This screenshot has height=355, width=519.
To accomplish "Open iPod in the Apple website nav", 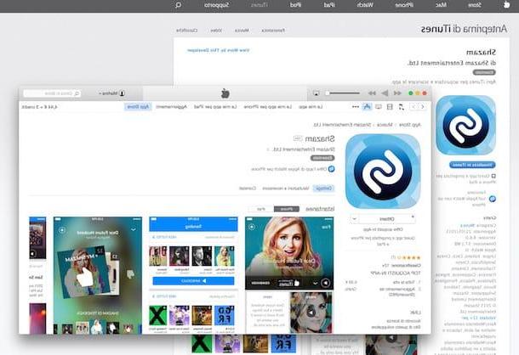I will pos(295,5).
